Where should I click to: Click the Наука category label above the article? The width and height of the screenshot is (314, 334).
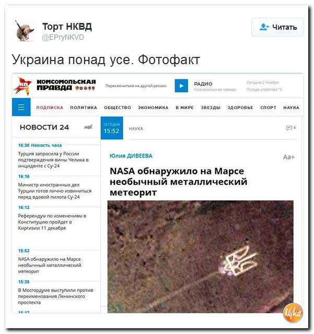(x=136, y=129)
